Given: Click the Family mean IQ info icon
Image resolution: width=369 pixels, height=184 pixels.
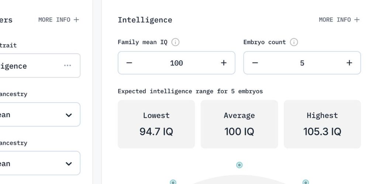Looking at the screenshot, I should (175, 42).
